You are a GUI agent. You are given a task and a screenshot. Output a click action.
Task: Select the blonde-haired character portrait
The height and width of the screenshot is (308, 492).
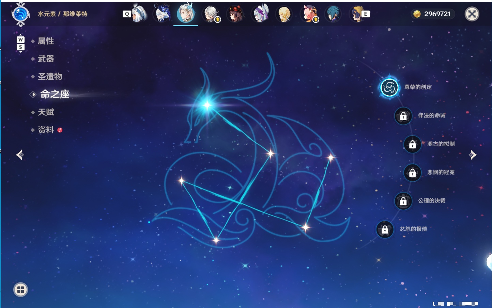284,14
